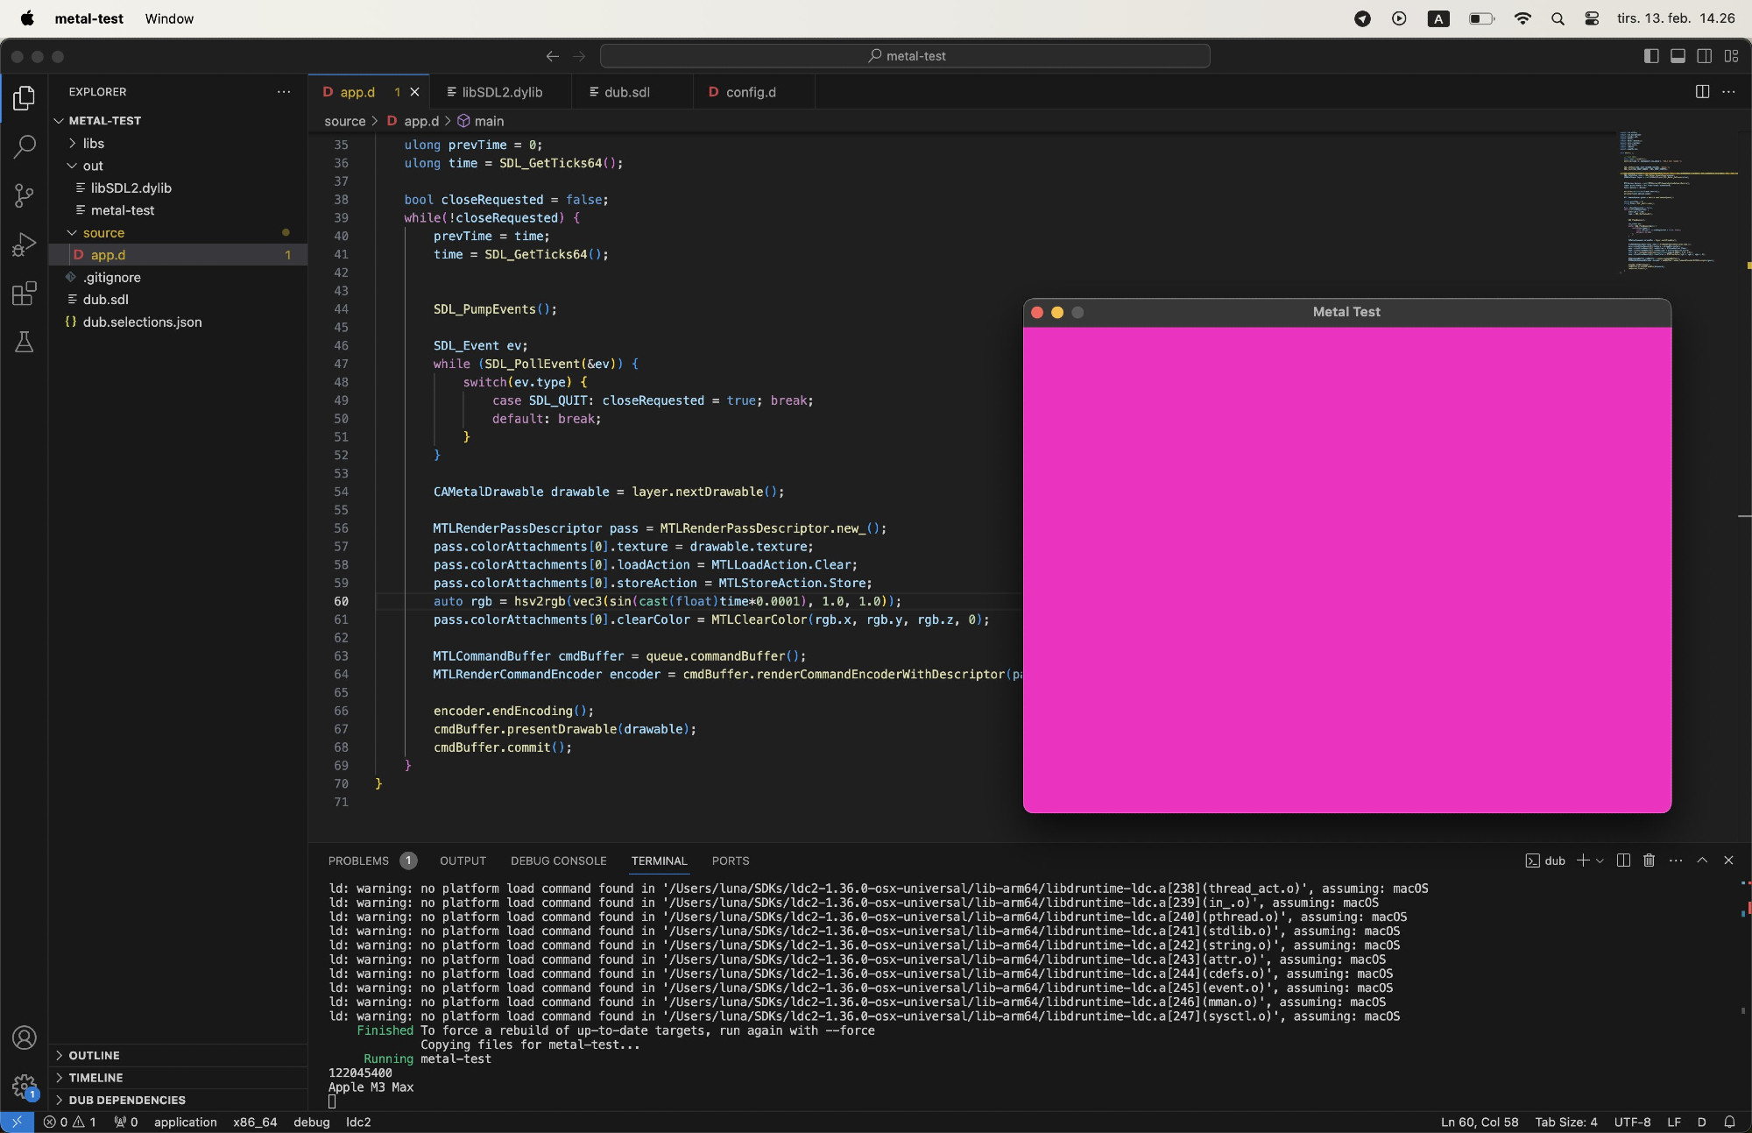Open dub.selections.json file
The width and height of the screenshot is (1752, 1133).
coord(178,322)
